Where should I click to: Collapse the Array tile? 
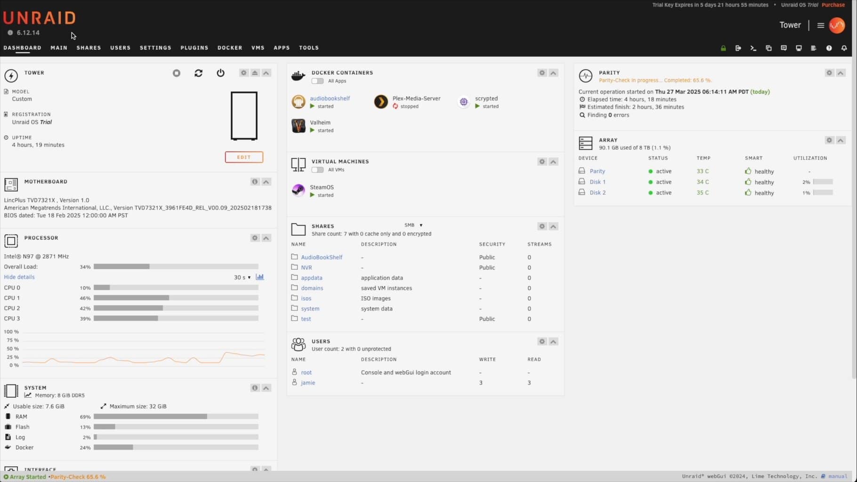click(841, 140)
